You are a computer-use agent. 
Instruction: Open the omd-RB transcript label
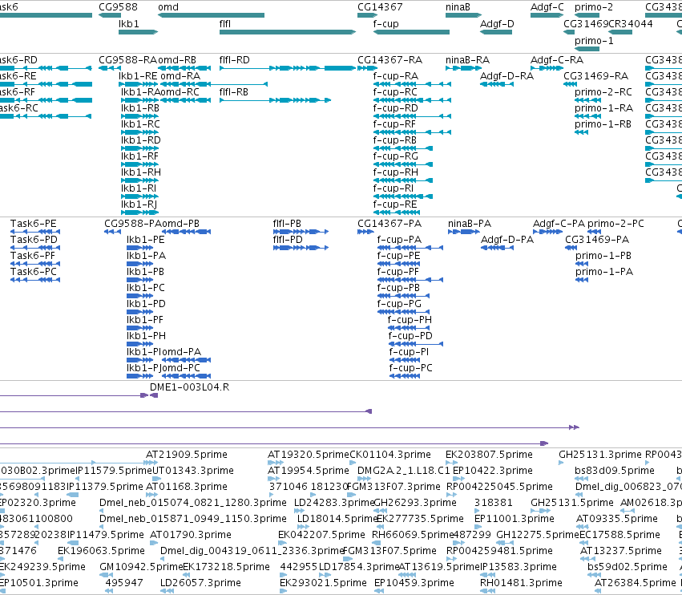(x=177, y=59)
